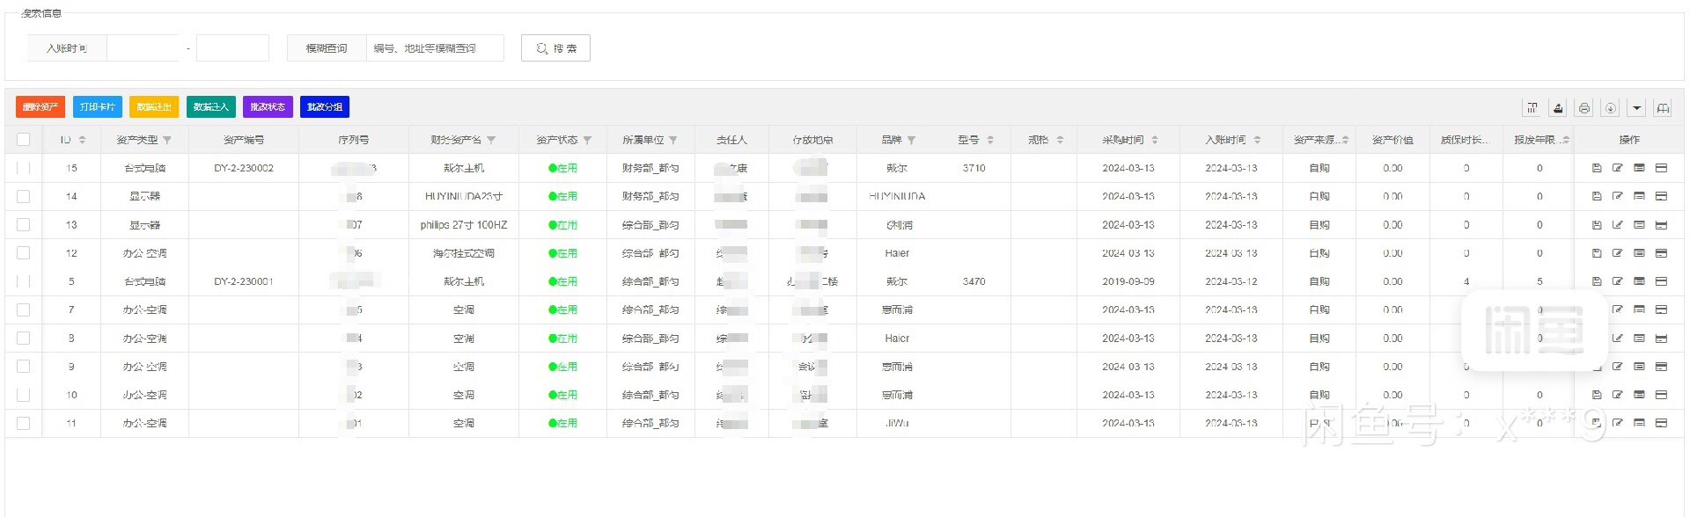Click the card icon in row ID 12
The height and width of the screenshot is (517, 1690).
tap(1661, 253)
